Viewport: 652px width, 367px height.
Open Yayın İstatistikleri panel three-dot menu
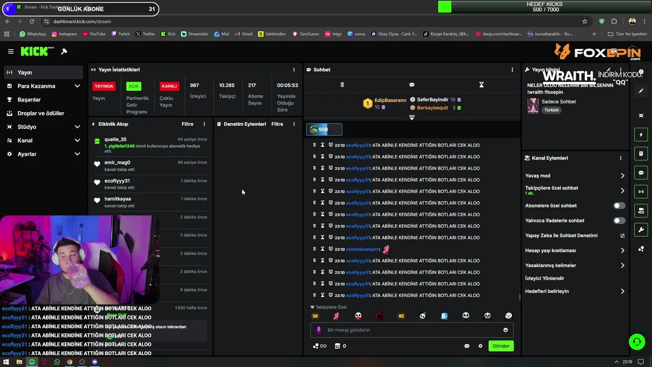pyautogui.click(x=294, y=70)
